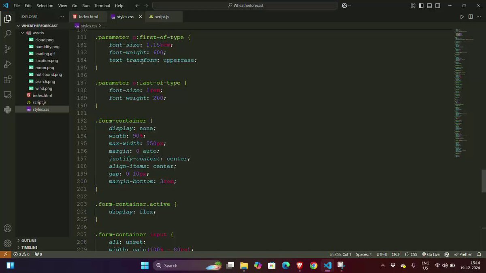
Task: Click the Copilot icon in title bar
Action: (x=344, y=6)
